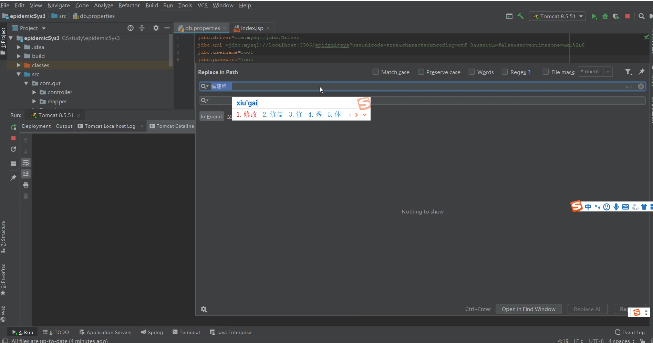Image resolution: width=653 pixels, height=343 pixels.
Task: Click the Build project hammer icon
Action: pyautogui.click(x=520, y=16)
